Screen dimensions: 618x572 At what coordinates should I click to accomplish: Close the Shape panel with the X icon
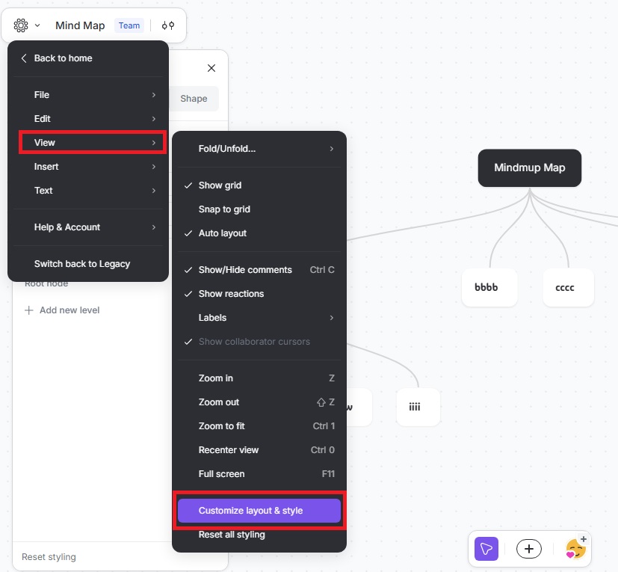pyautogui.click(x=211, y=68)
